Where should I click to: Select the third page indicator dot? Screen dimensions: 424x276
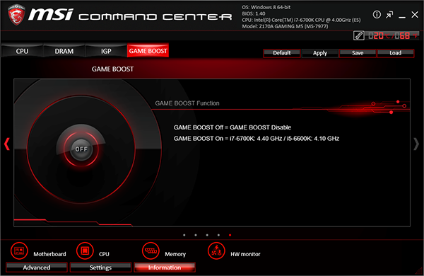point(207,235)
